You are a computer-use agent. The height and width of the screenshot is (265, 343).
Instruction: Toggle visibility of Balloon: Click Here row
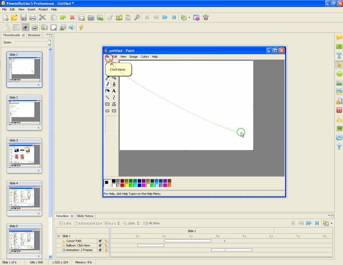click(100, 246)
